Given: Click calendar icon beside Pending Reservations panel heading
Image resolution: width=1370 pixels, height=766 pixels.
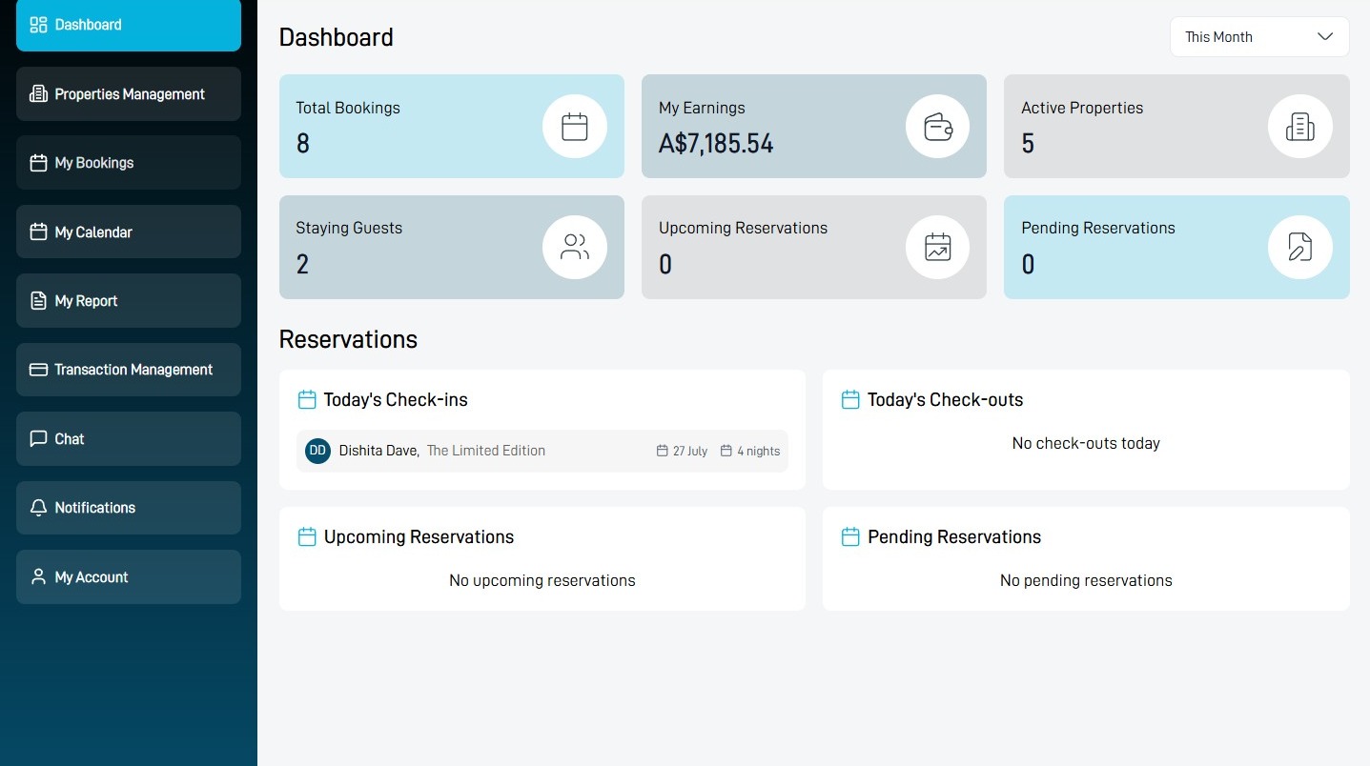Looking at the screenshot, I should [x=850, y=537].
